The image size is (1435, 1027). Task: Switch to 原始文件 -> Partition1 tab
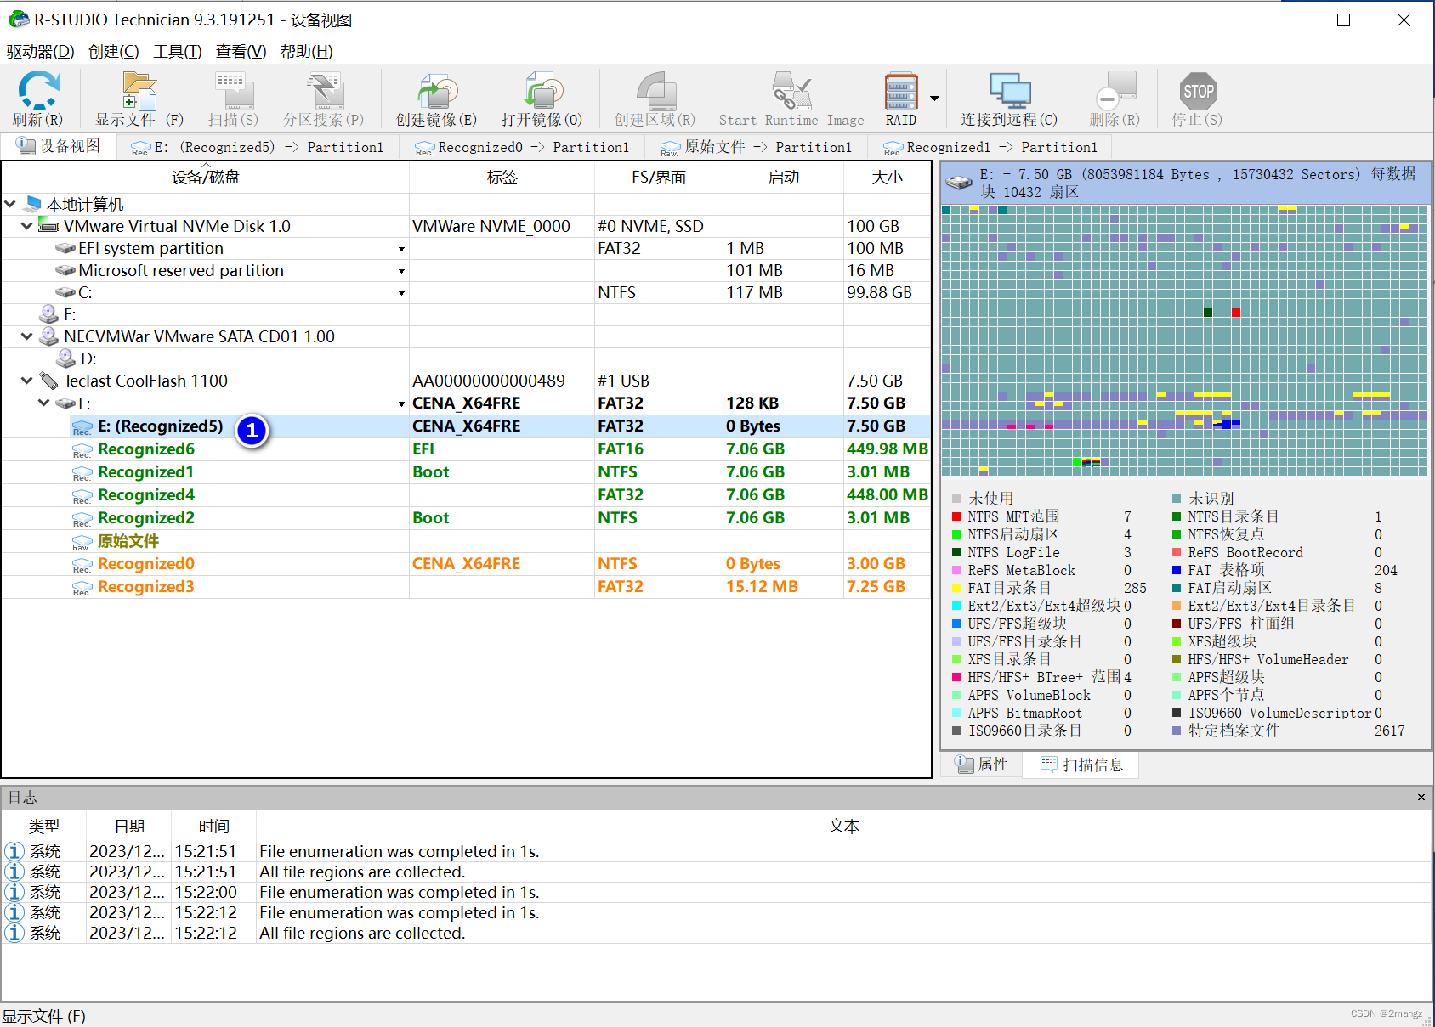coord(756,147)
